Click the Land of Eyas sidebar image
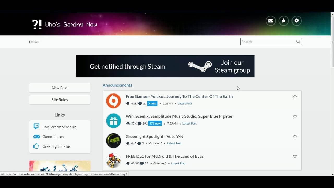The height and width of the screenshot is (188, 334). coord(60,166)
